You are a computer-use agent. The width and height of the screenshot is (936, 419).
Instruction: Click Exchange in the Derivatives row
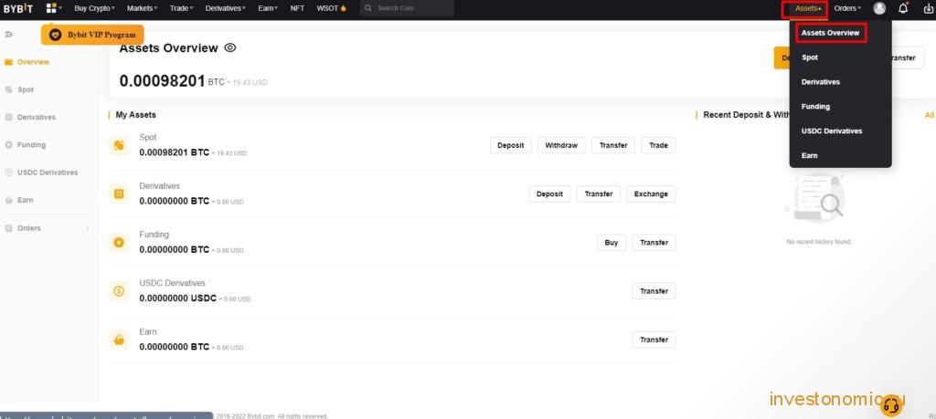tap(651, 194)
